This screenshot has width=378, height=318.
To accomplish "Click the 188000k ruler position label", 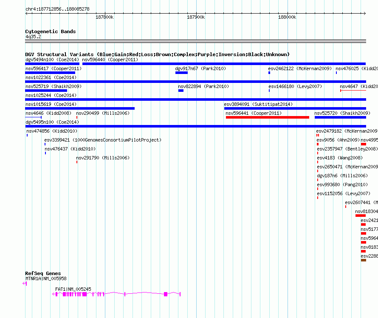I will coord(287,17).
